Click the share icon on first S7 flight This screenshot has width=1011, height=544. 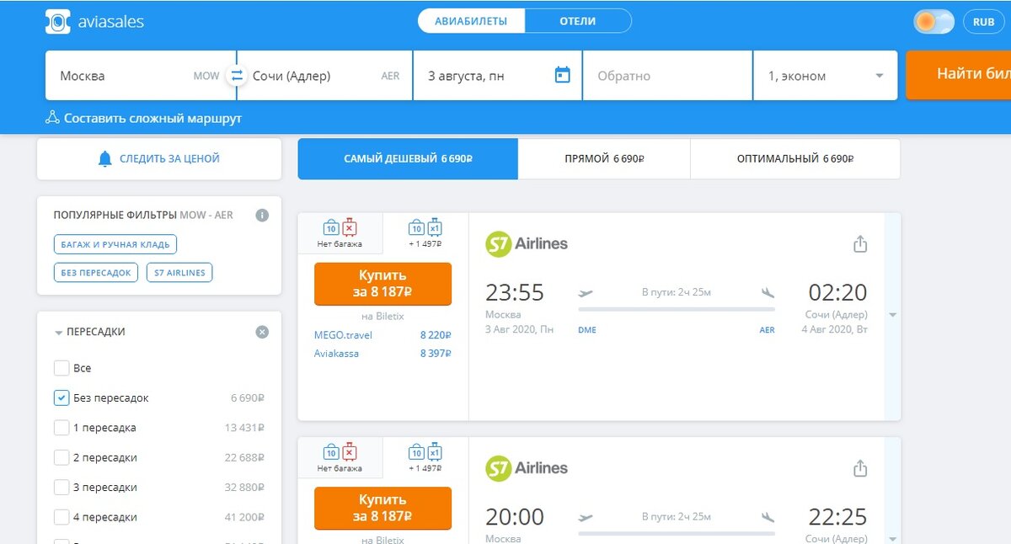click(x=860, y=243)
